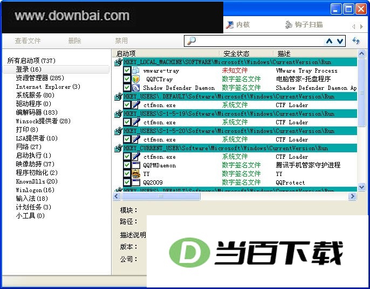Click horizontal scrollbar left arrow

[x=117, y=196]
